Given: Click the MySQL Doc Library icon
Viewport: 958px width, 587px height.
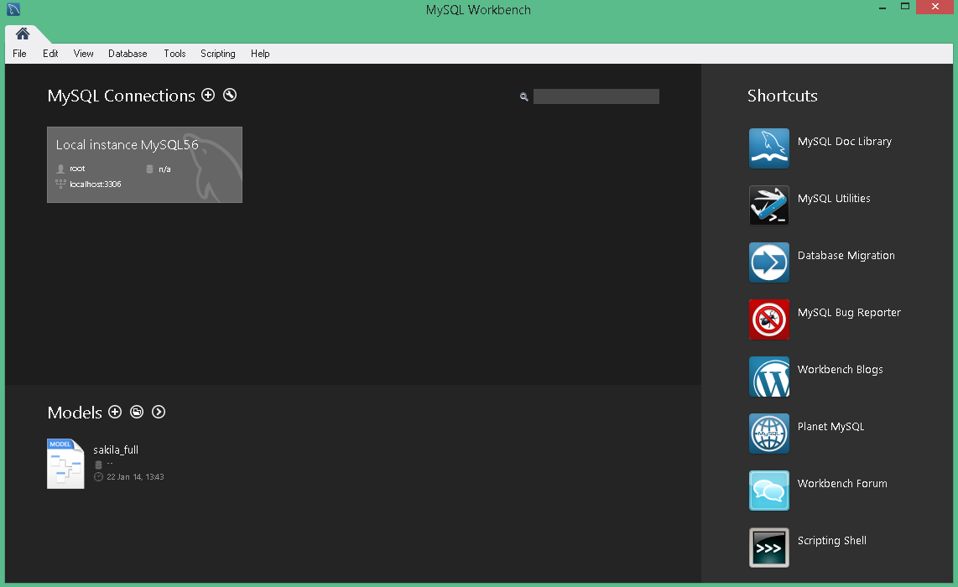Looking at the screenshot, I should point(768,148).
